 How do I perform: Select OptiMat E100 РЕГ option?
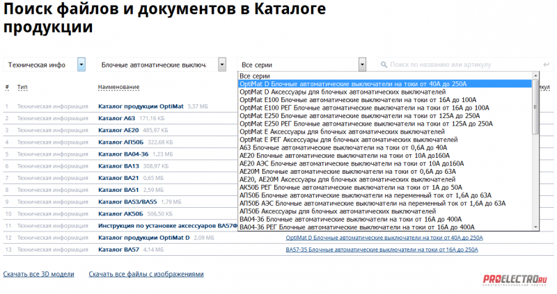coord(385,108)
